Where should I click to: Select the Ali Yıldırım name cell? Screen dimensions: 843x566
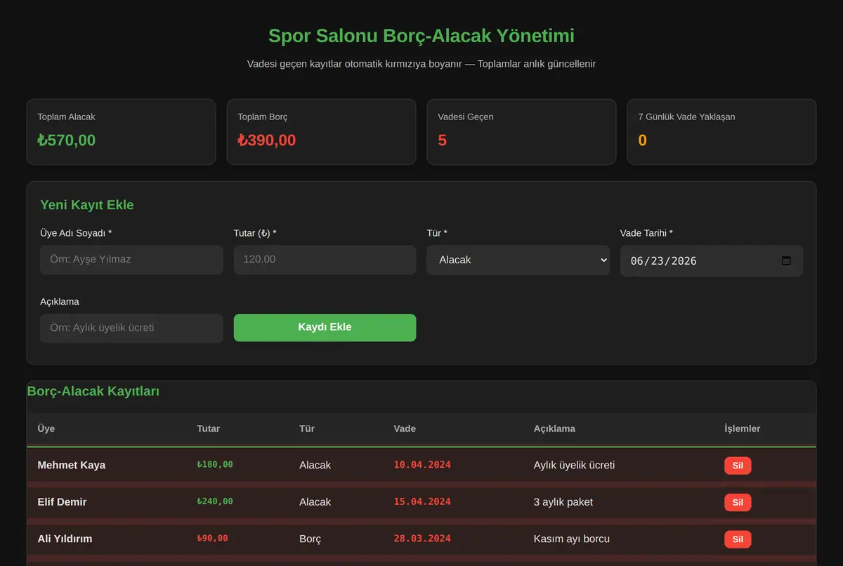pos(65,539)
